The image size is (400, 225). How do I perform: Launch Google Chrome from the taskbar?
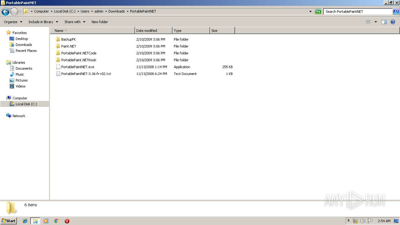(57, 221)
